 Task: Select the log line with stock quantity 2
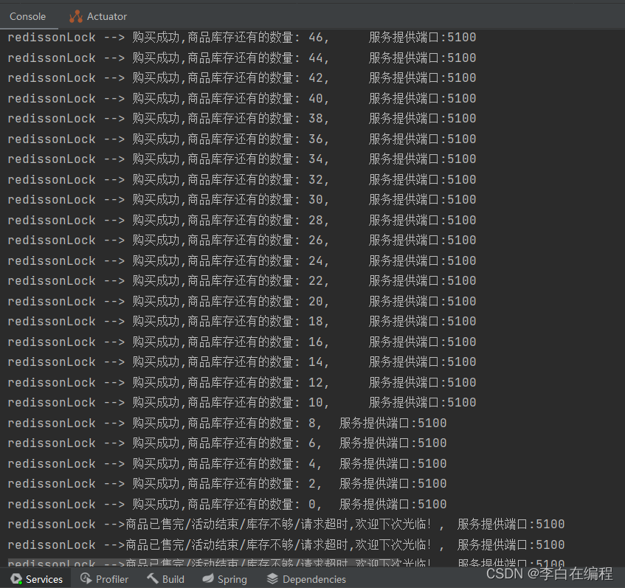coord(227,483)
